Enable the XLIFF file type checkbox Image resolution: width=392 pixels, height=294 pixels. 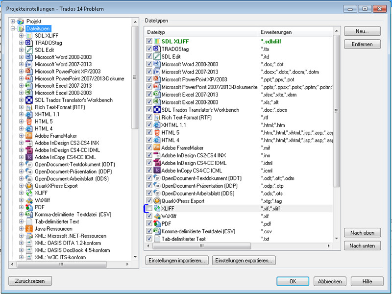click(149, 208)
